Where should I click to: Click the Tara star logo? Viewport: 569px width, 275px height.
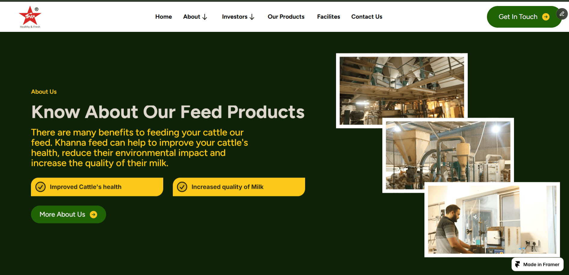tap(30, 17)
